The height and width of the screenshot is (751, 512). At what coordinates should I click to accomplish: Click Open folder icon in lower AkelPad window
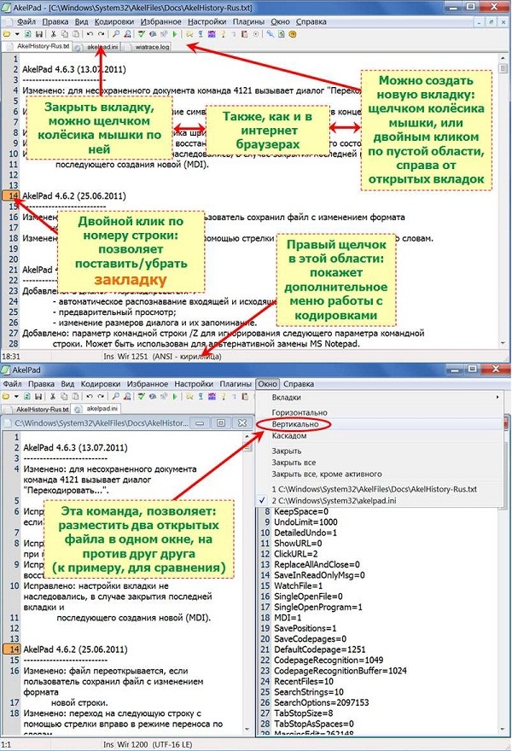tap(7, 396)
